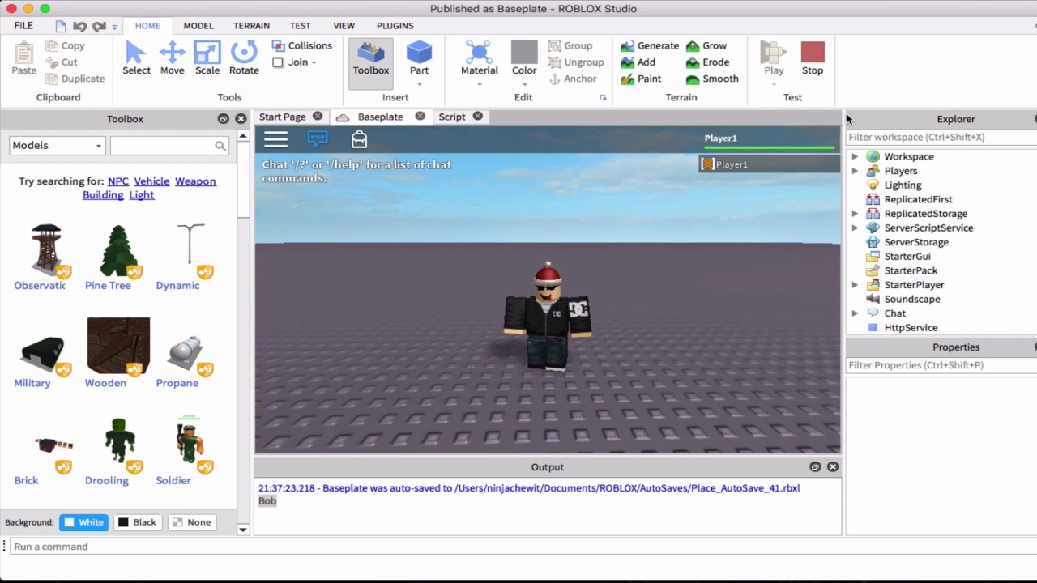This screenshot has width=1037, height=583.
Task: Open the Models category dropdown
Action: tap(57, 146)
